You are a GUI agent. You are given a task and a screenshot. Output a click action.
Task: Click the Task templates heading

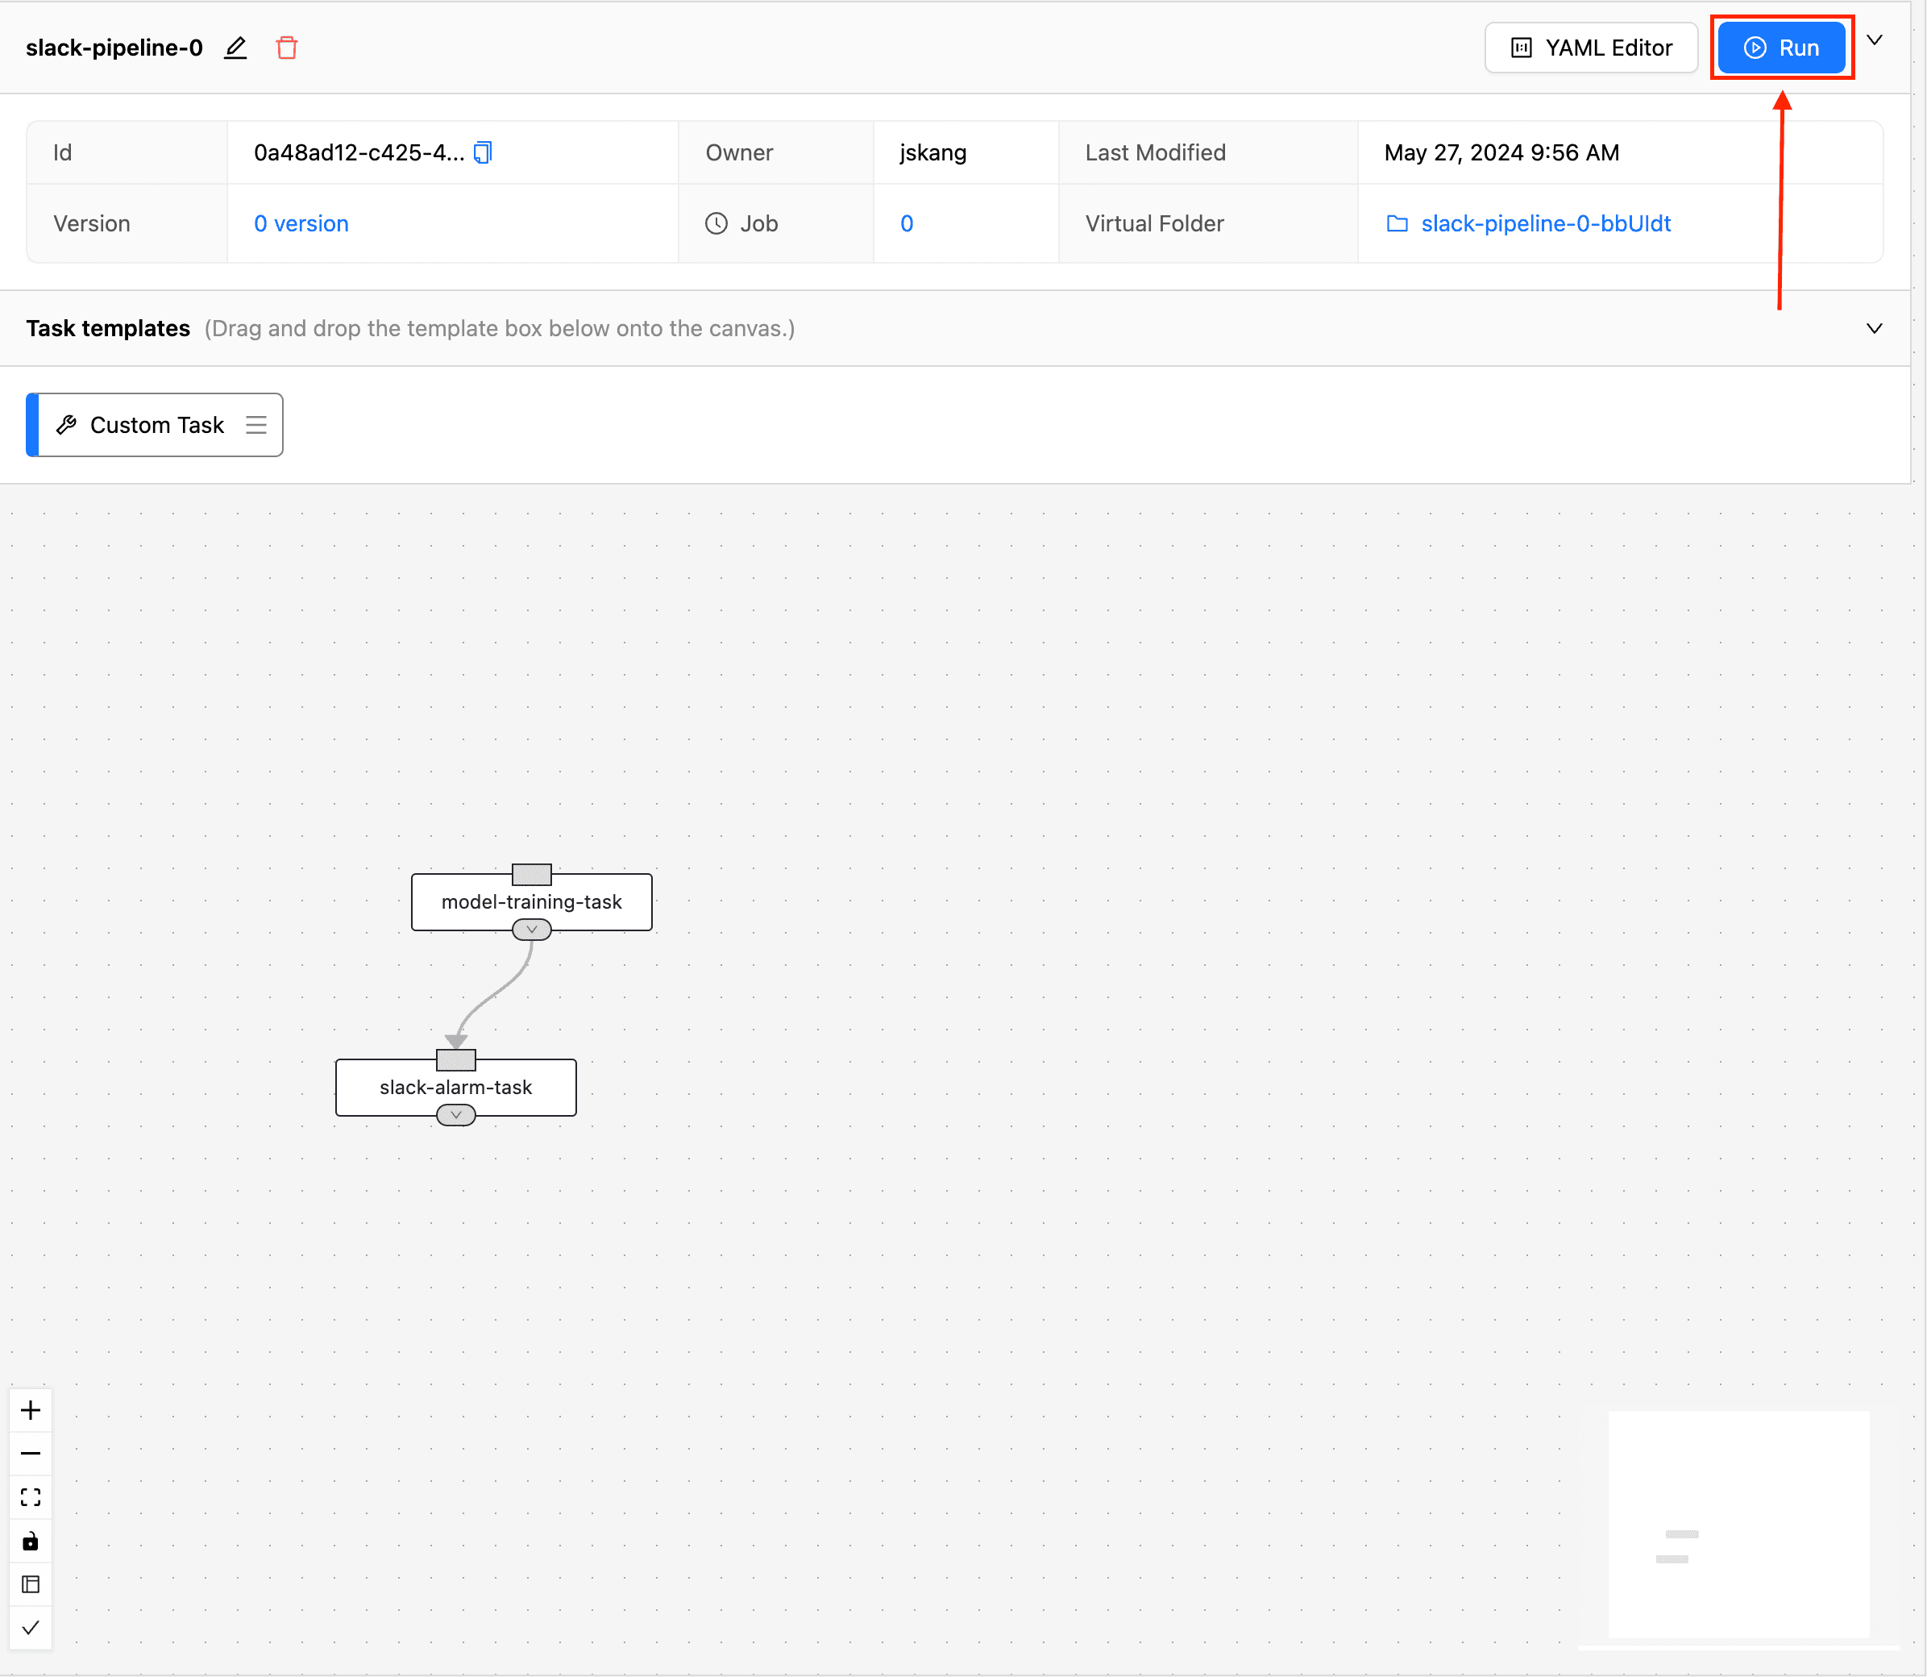point(107,328)
